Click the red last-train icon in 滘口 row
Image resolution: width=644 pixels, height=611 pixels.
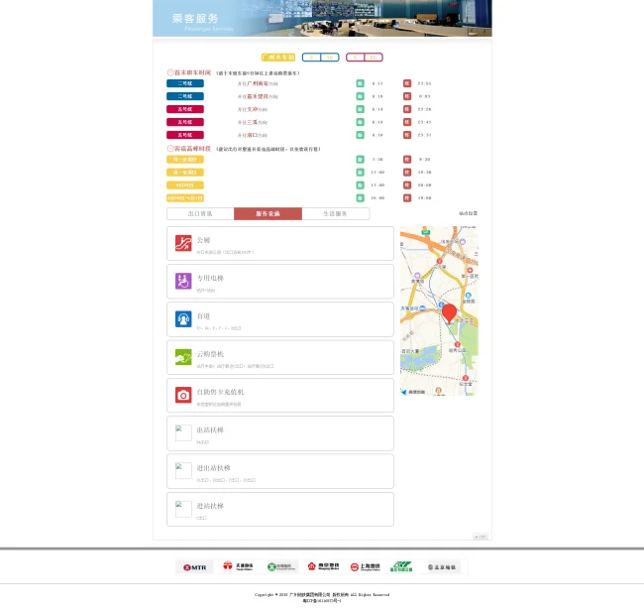pos(406,135)
